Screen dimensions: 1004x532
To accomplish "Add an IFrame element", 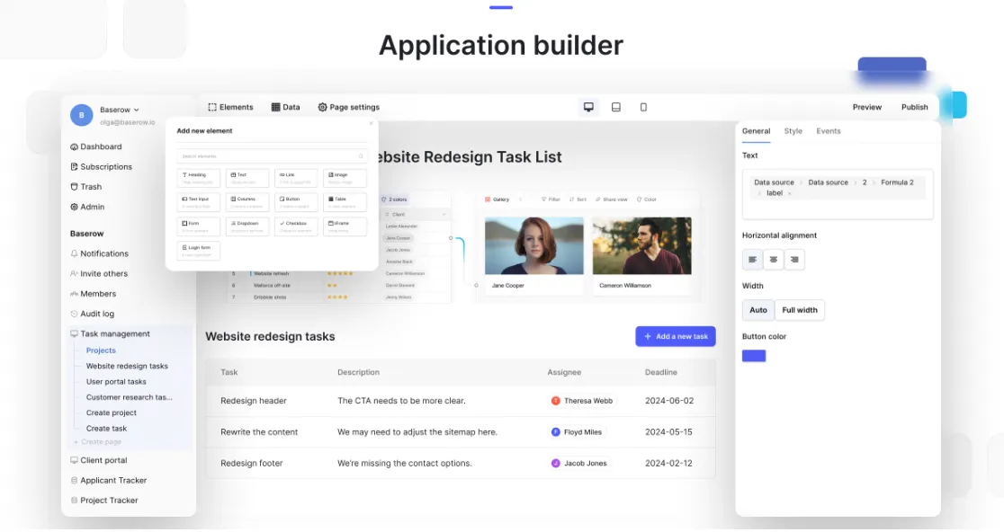I will click(345, 226).
